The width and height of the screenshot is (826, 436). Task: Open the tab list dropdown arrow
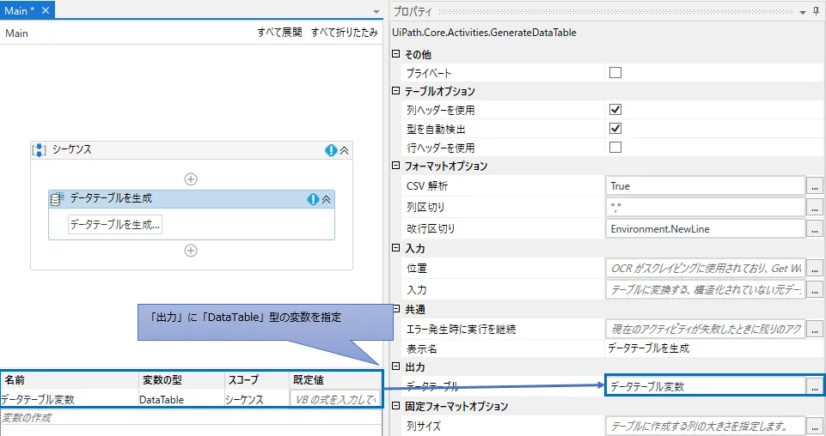(376, 11)
